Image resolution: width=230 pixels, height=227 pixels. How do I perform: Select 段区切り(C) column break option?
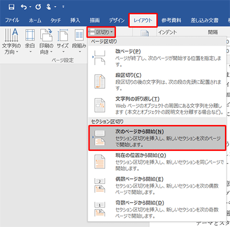(x=157, y=82)
